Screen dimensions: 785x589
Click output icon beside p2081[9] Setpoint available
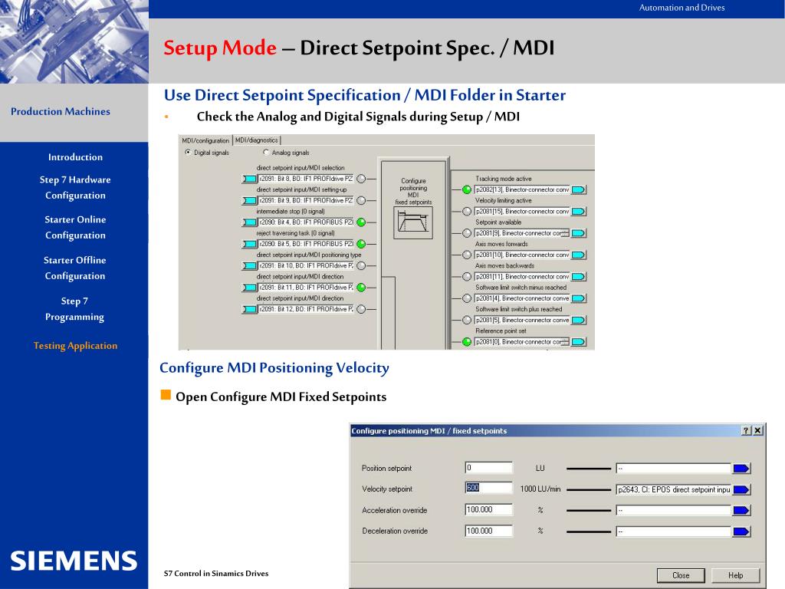(x=579, y=233)
